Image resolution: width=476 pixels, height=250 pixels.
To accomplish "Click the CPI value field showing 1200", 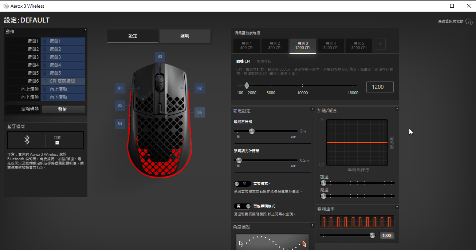I will point(380,87).
